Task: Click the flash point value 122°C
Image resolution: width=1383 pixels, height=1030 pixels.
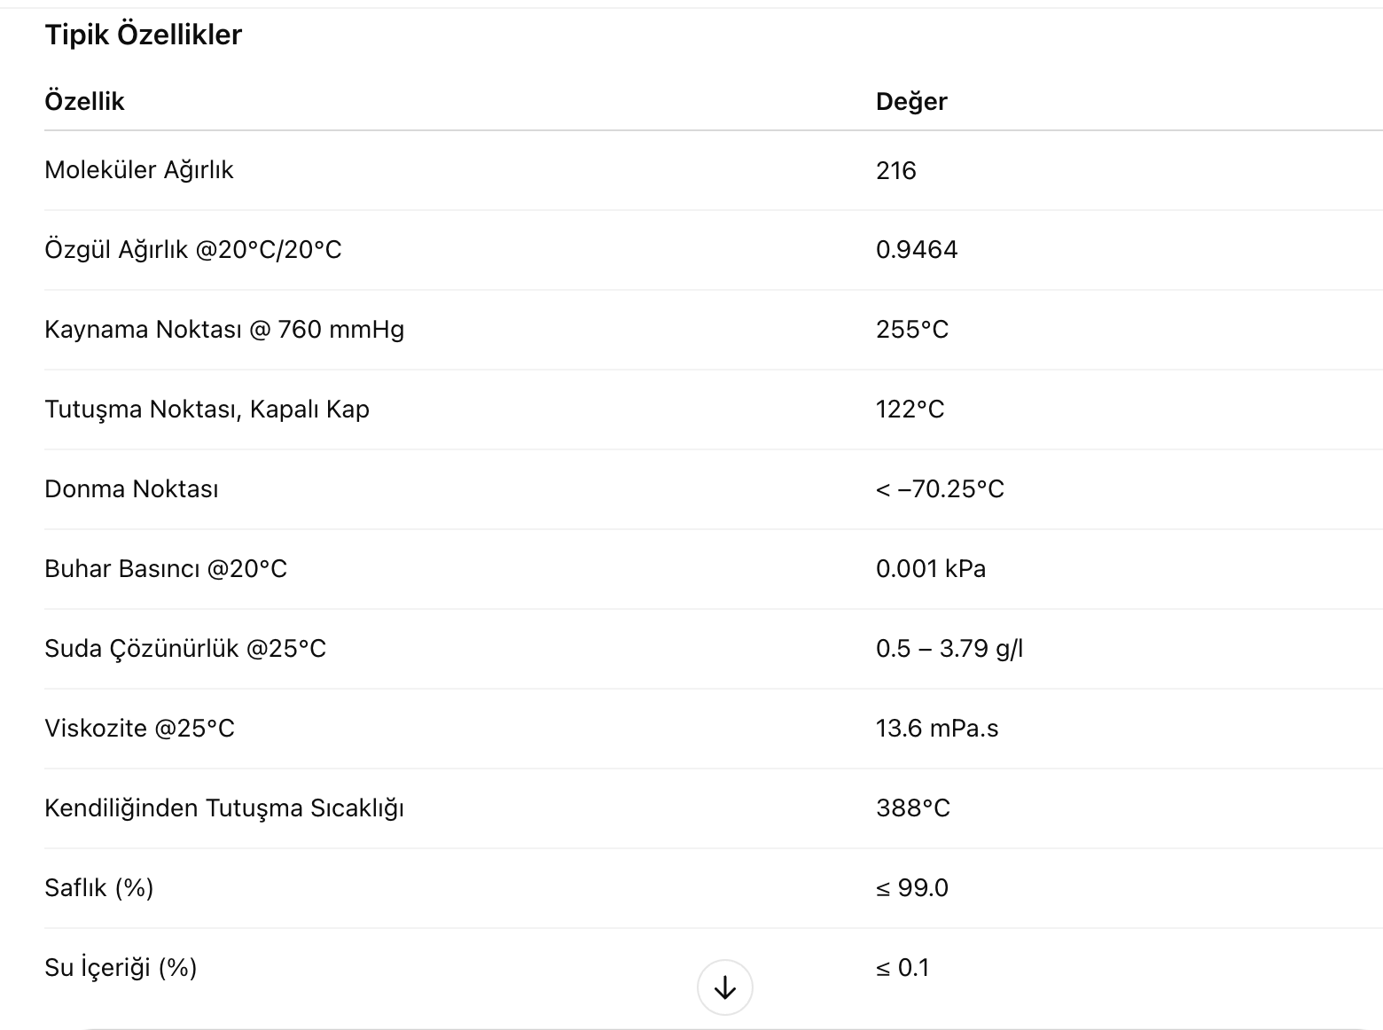Action: click(x=910, y=410)
